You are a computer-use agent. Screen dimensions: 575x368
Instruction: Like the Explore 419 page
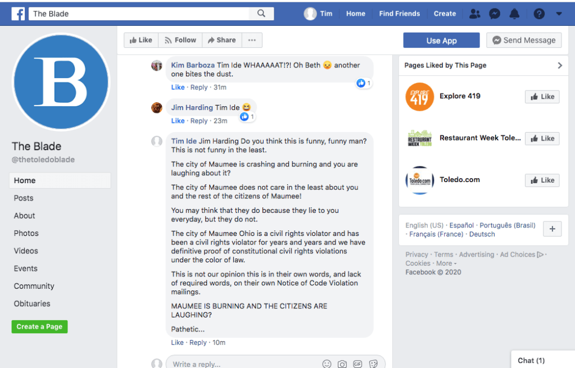coord(542,97)
